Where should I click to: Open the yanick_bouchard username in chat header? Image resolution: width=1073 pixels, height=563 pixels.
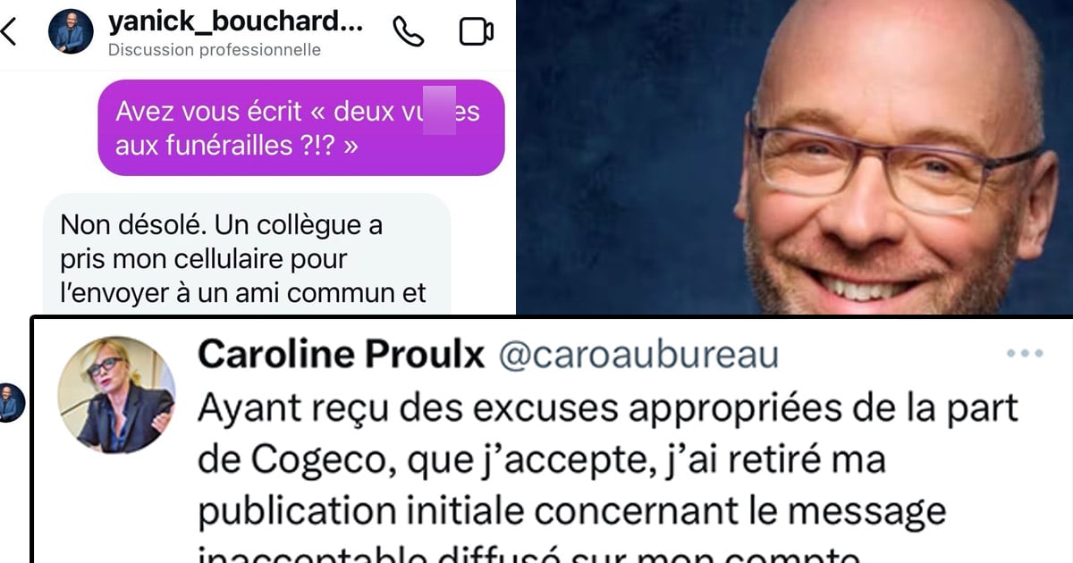236,23
